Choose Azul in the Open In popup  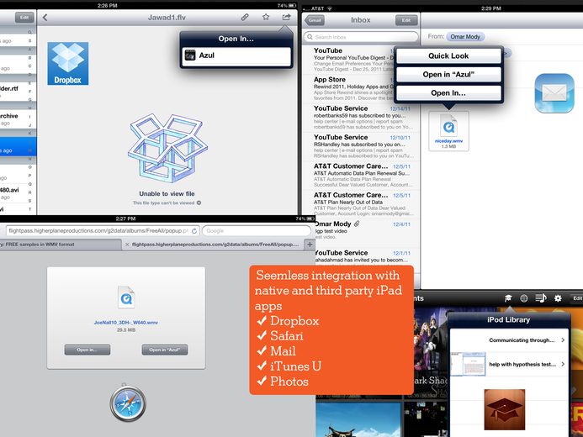click(x=236, y=55)
